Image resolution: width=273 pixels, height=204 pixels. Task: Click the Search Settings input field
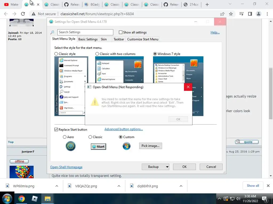[85, 32]
